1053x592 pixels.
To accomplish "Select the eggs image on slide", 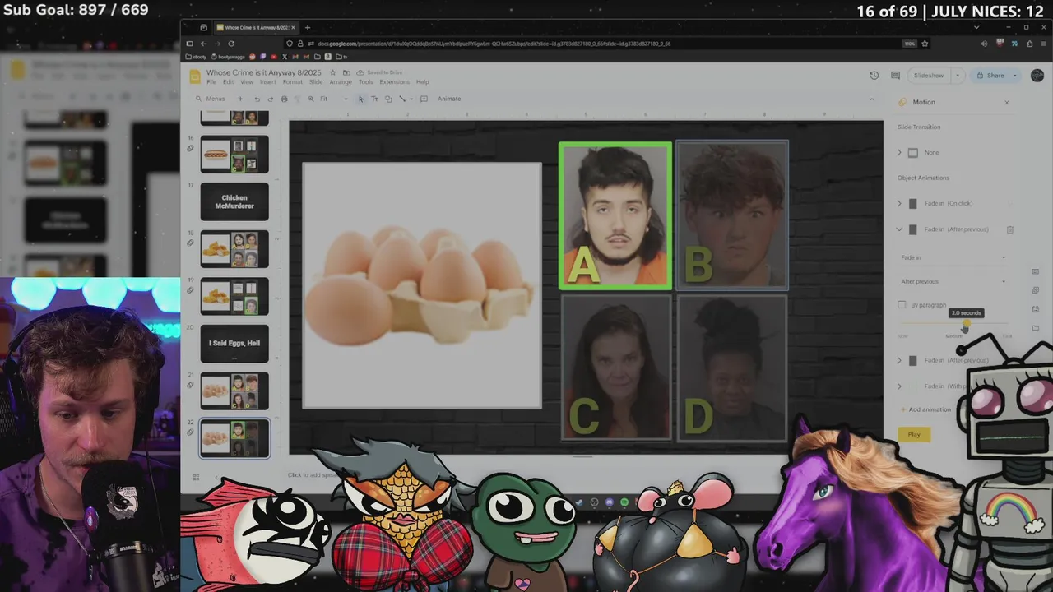I will [422, 284].
